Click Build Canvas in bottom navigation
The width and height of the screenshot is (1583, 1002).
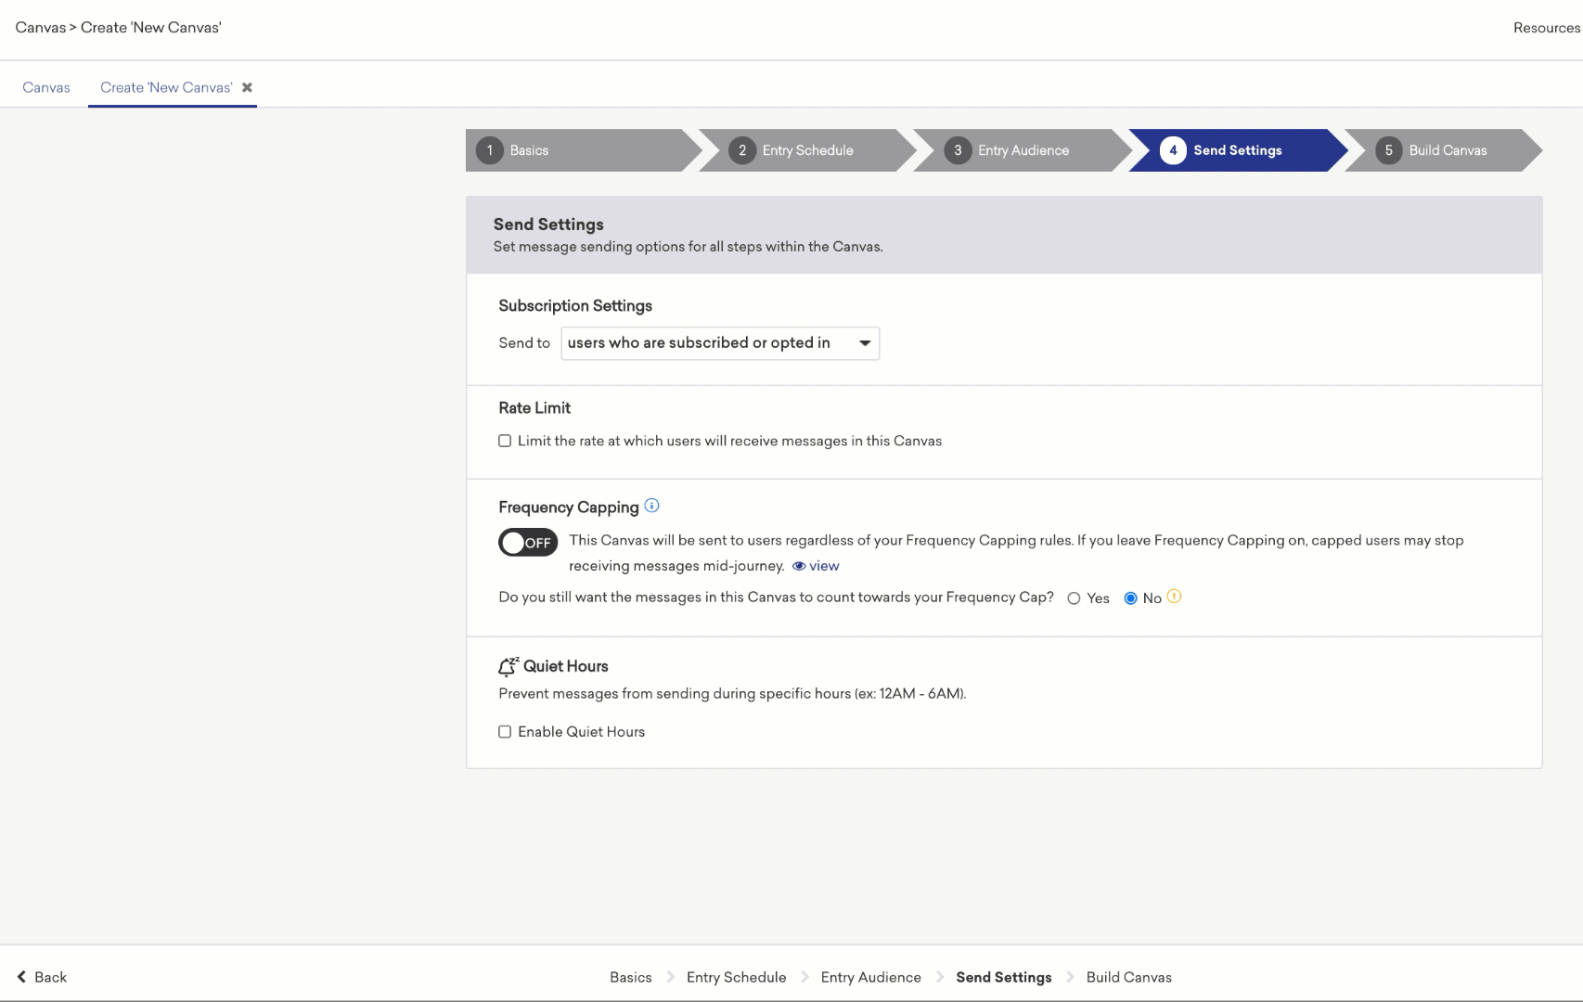tap(1128, 977)
